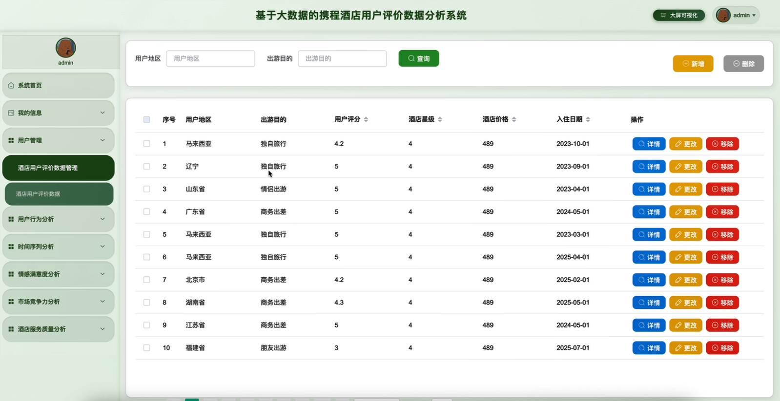Click the green 查询 search button
780x401 pixels.
pyautogui.click(x=419, y=58)
